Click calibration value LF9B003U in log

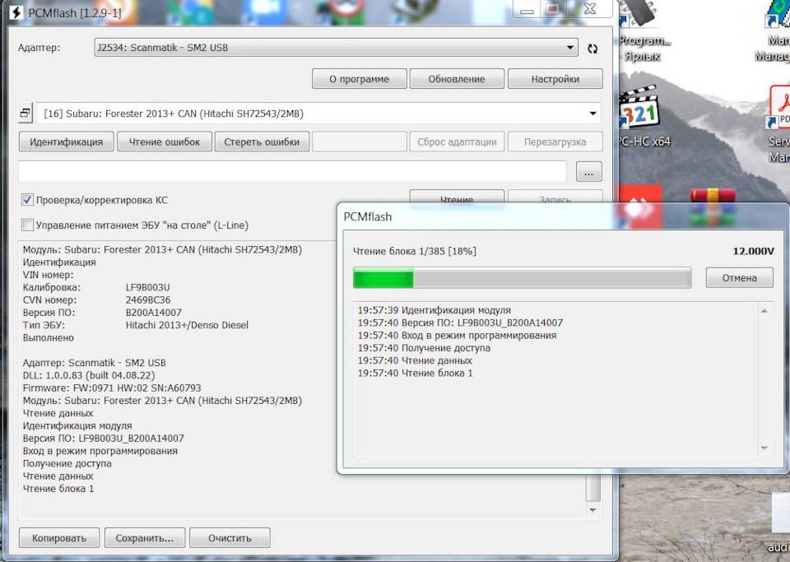(x=147, y=287)
